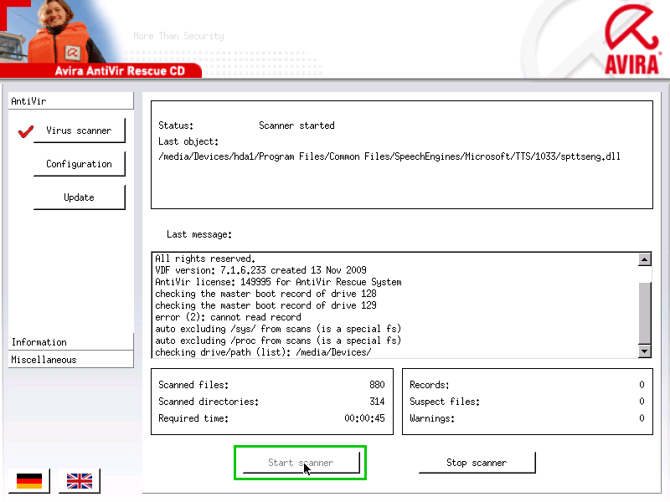The image size is (670, 502).
Task: Click the Records count value
Action: (x=642, y=385)
